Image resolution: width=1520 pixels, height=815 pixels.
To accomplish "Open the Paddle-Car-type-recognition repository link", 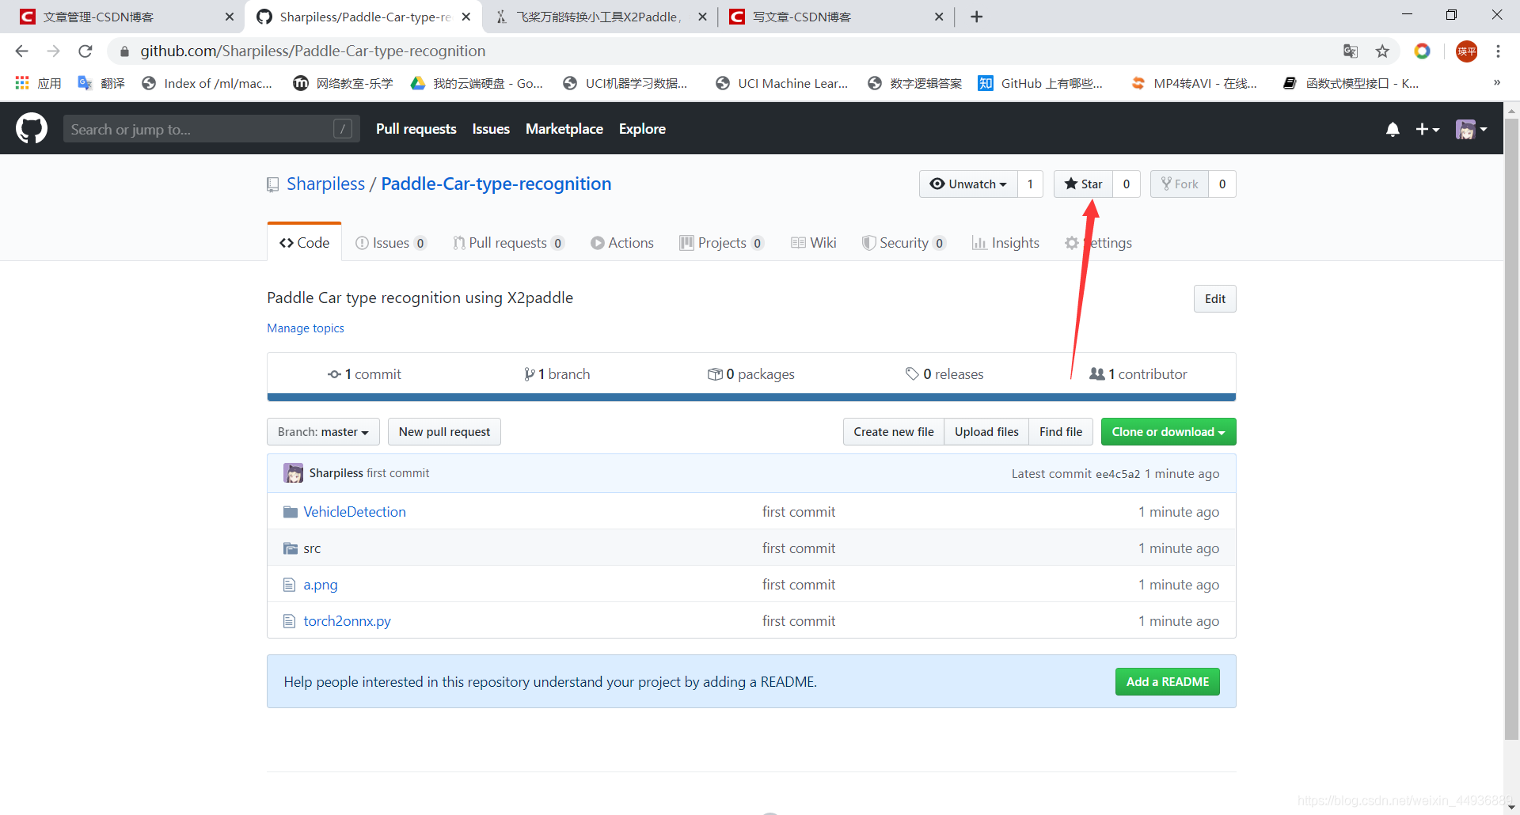I will point(496,184).
